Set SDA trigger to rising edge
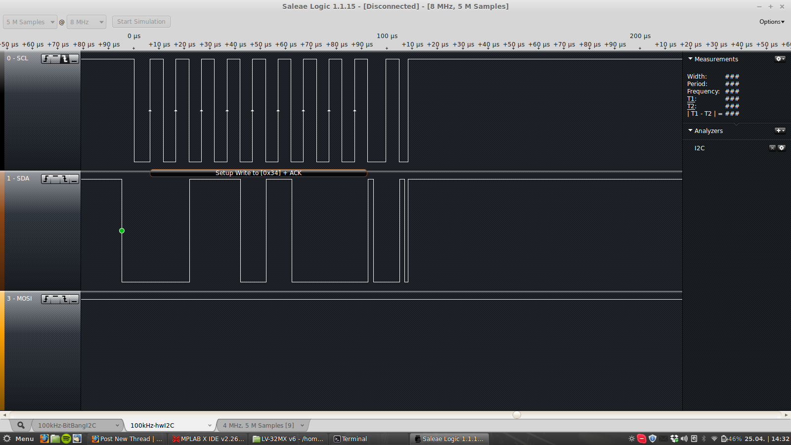Viewport: 791px width, 445px height. point(46,179)
